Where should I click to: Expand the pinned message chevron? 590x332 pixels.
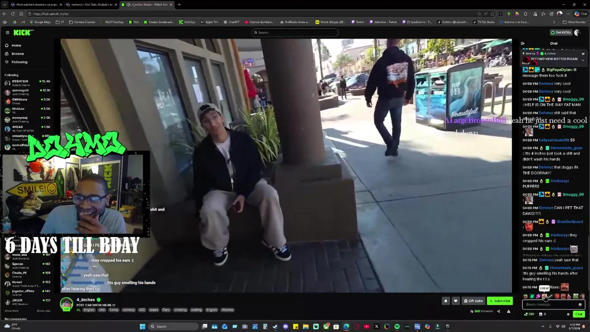coord(583,59)
